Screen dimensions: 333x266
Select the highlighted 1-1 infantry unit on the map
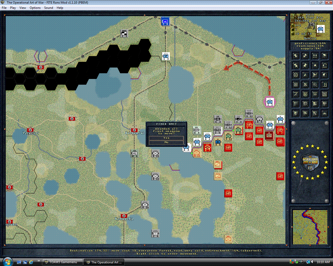pos(270,102)
